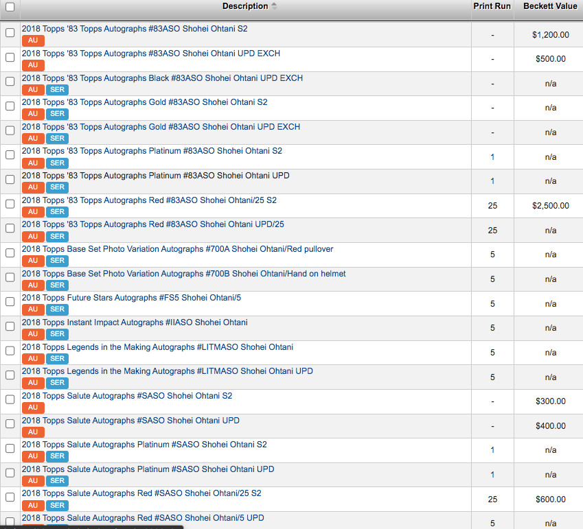Open Instant Impact Autographs #IIASO Shohei Ohtani link

135,322
